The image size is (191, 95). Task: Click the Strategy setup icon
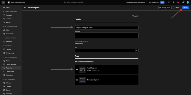coord(4,53)
